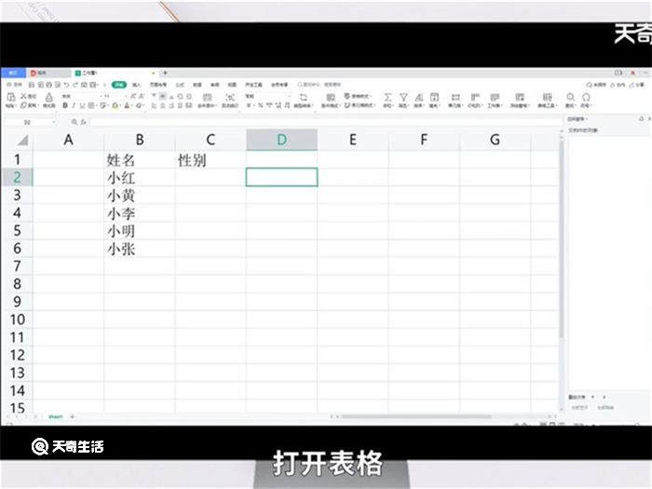
Task: Select cell C2 under 性别 header
Action: pyautogui.click(x=211, y=177)
